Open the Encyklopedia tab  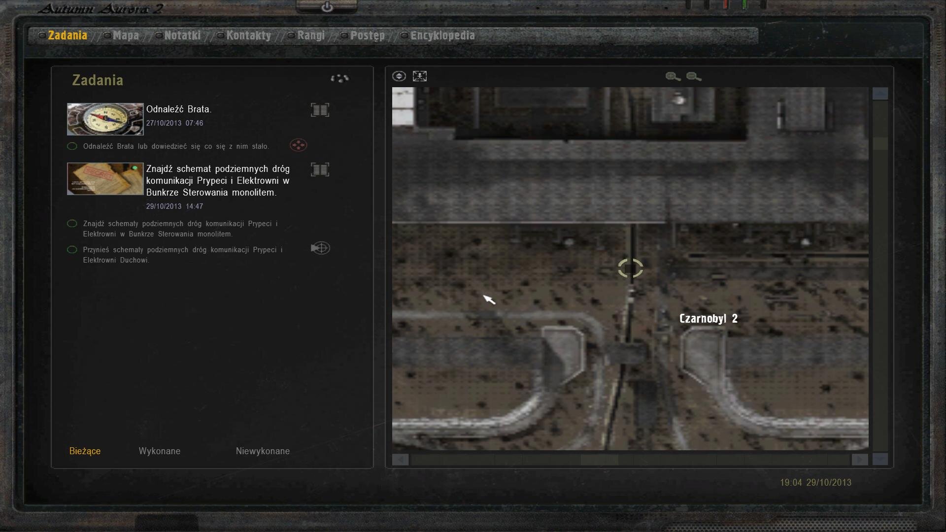click(x=443, y=35)
